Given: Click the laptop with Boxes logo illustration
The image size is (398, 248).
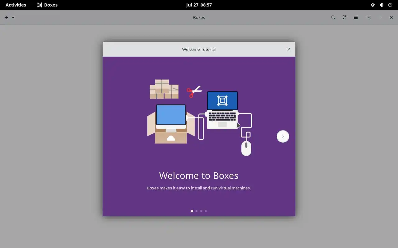Looking at the screenshot, I should [x=222, y=110].
